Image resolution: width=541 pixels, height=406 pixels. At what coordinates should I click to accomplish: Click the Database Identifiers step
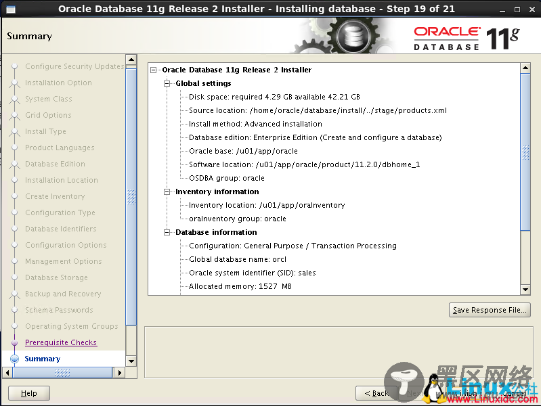[x=61, y=229]
